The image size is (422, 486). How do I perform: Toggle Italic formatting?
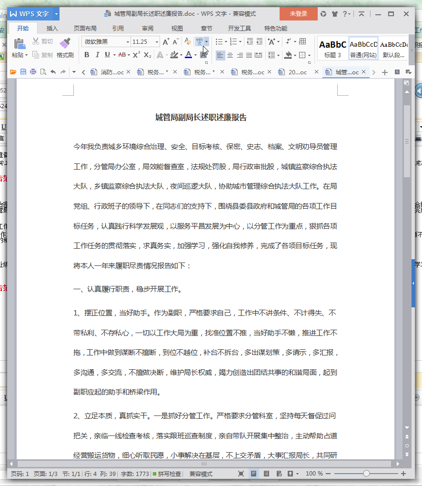[97, 55]
